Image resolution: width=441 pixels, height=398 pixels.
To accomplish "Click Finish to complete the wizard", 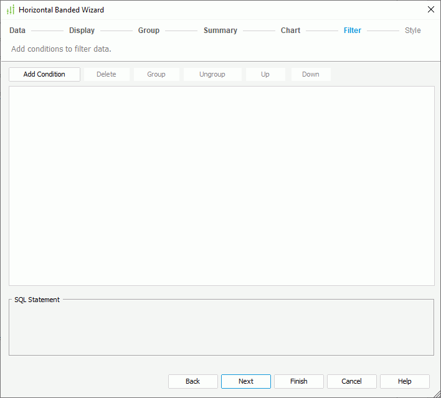I will click(x=299, y=381).
